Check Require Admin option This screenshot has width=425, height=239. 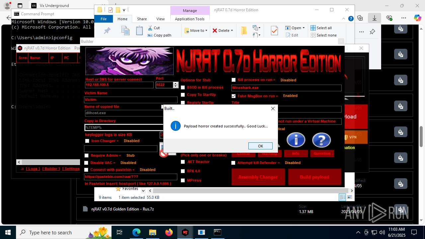(x=86, y=155)
